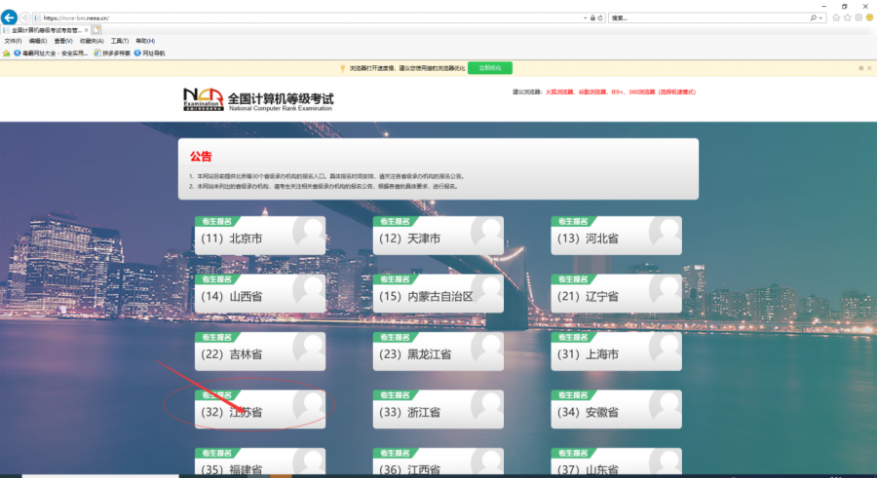Click the Home icon in browser toolbar

click(x=836, y=18)
